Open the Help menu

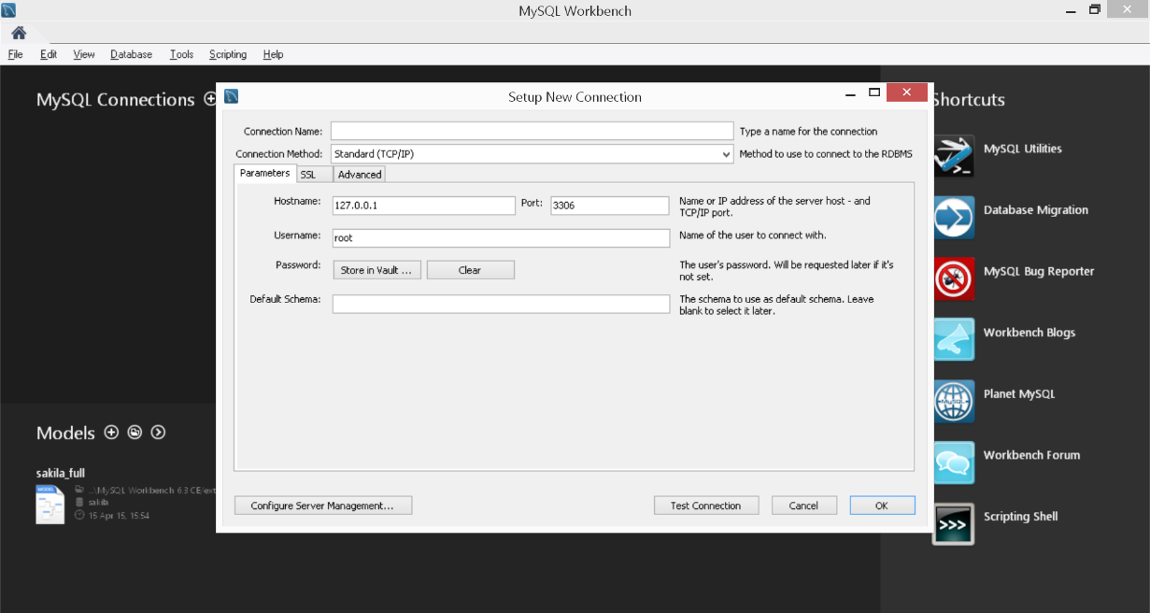273,54
